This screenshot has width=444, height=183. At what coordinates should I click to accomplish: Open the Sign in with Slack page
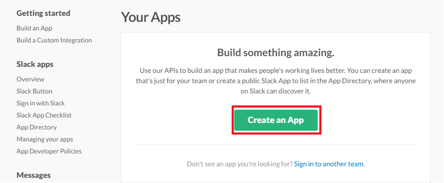point(41,103)
